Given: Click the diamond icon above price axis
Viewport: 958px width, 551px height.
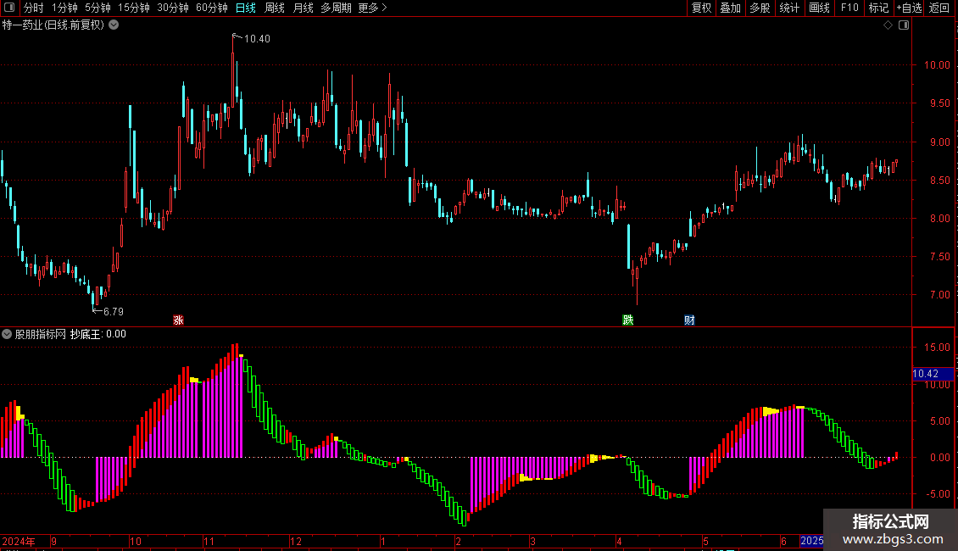Looking at the screenshot, I should tap(888, 25).
